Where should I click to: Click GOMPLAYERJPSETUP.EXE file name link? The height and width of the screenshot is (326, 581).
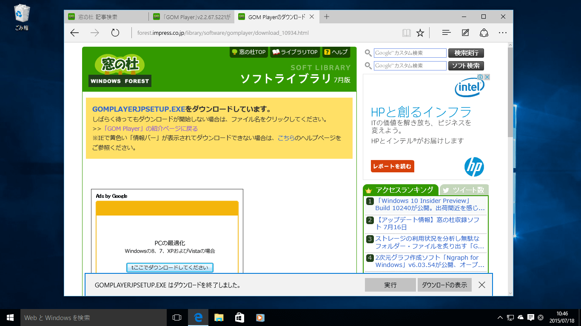[x=139, y=109]
